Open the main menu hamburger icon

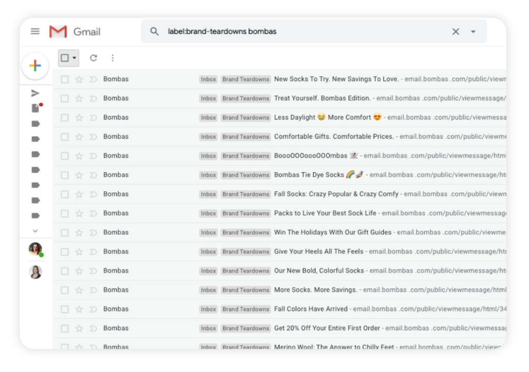(35, 31)
